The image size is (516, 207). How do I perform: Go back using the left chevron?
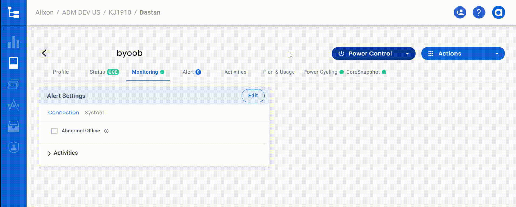click(x=45, y=53)
